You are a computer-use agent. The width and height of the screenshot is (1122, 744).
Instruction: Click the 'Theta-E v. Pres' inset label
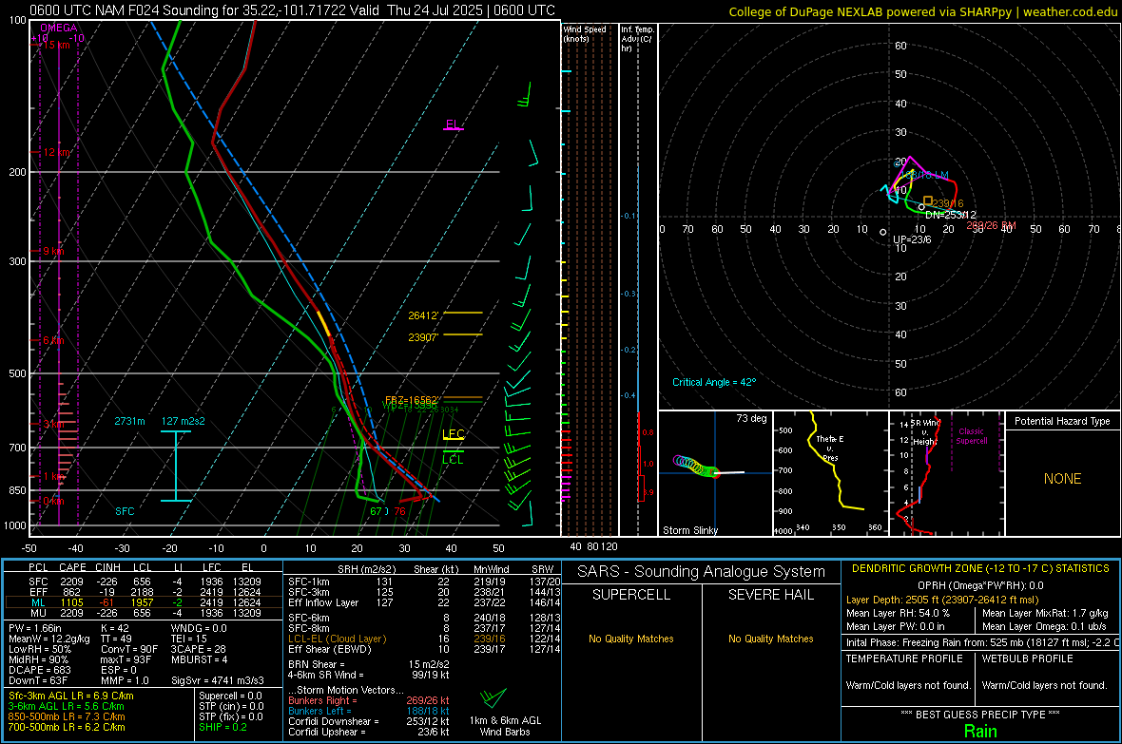830,448
